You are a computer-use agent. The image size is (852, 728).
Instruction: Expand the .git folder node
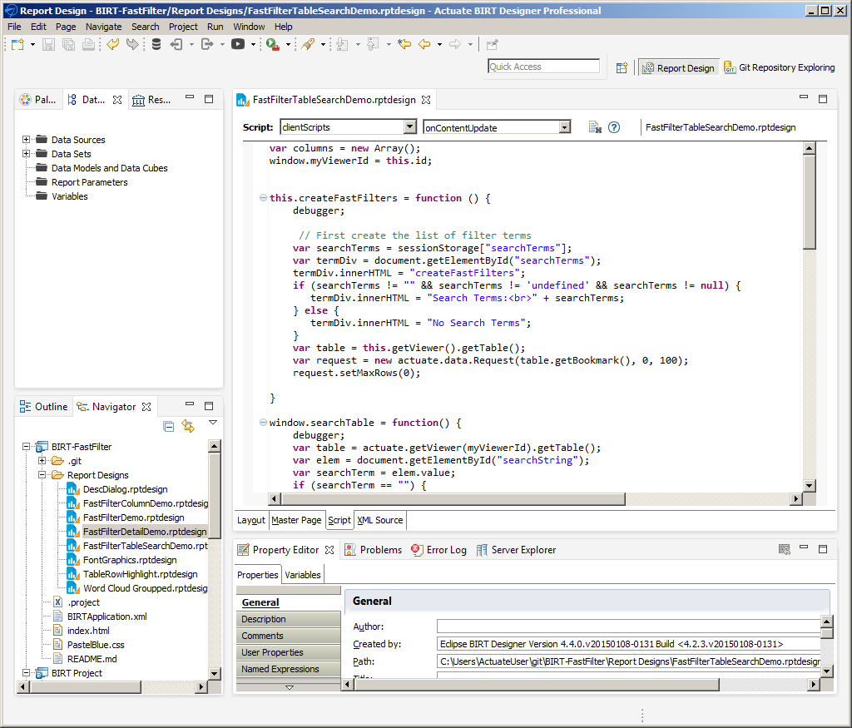pos(42,461)
